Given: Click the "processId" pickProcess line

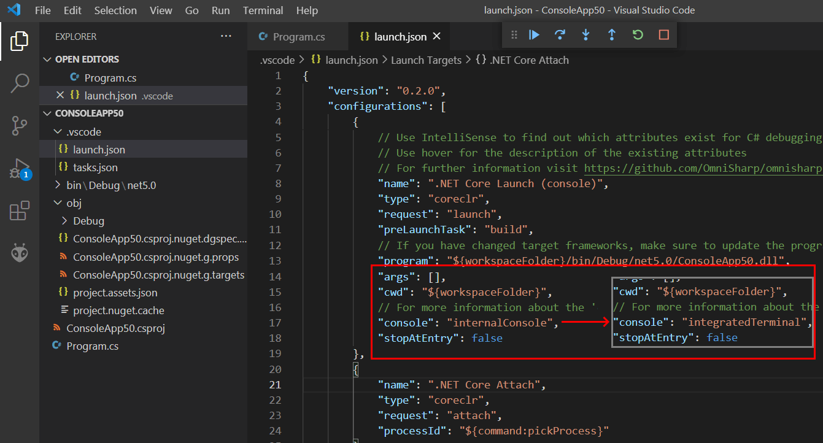Looking at the screenshot, I should coord(493,431).
